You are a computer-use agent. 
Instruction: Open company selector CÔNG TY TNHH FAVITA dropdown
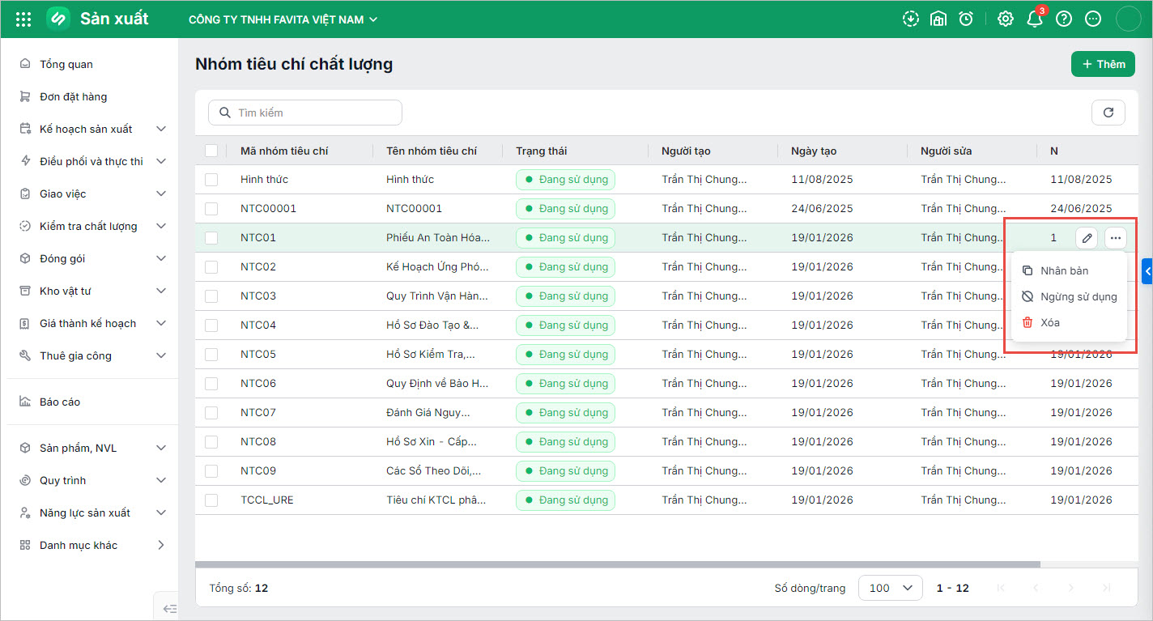click(283, 19)
